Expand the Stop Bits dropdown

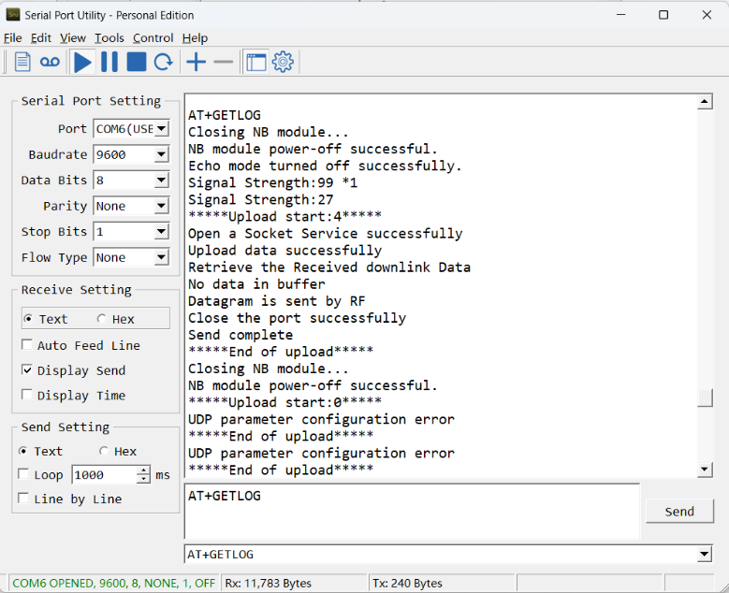pyautogui.click(x=162, y=231)
